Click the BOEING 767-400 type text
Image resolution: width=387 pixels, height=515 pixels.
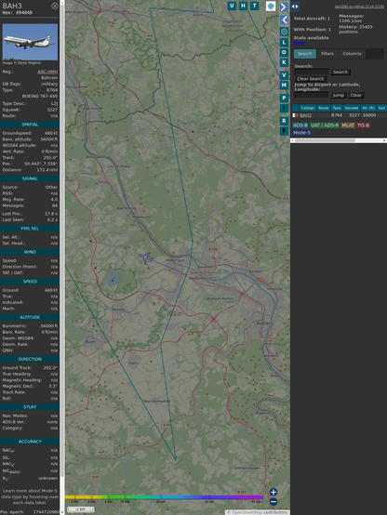coord(40,97)
